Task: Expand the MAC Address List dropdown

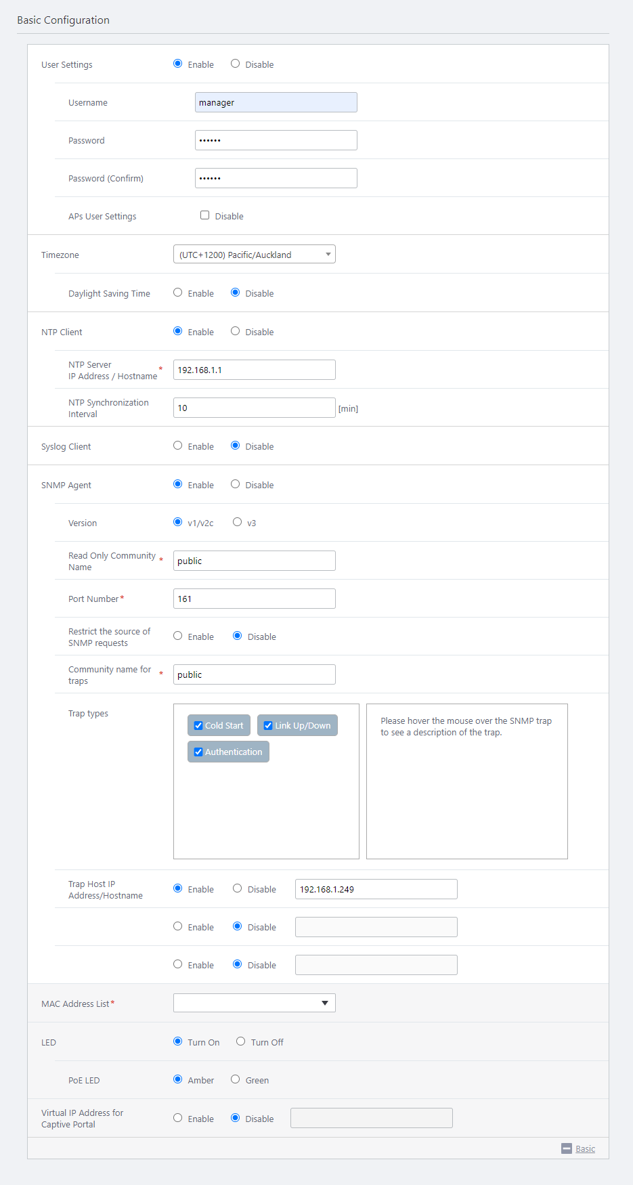Action: click(254, 1003)
